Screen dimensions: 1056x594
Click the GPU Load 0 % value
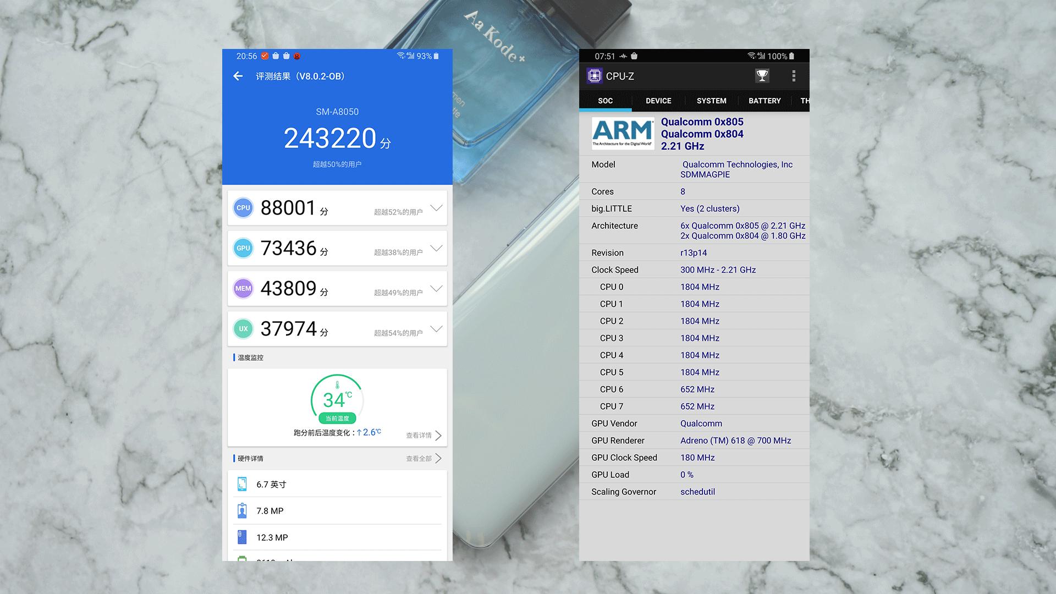tap(687, 475)
